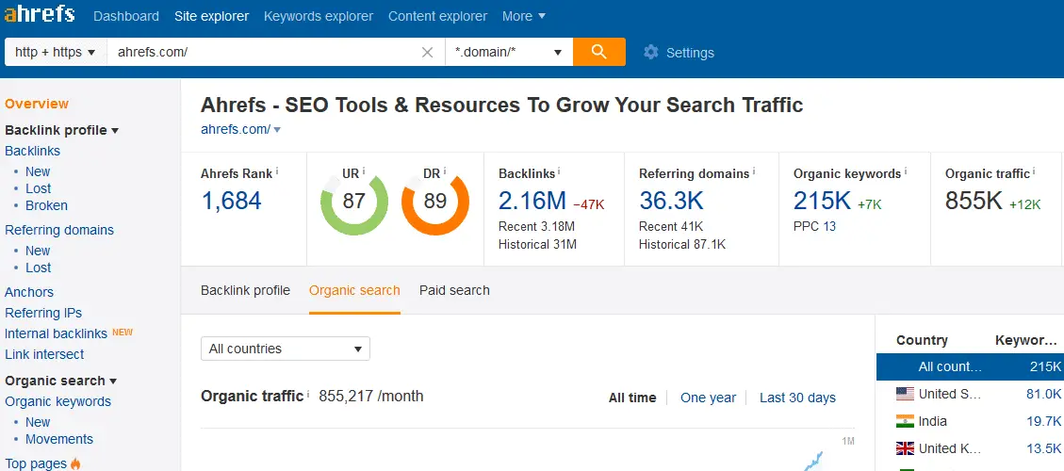The width and height of the screenshot is (1064, 471).
Task: Click the PPC 13 value
Action: pos(829,227)
